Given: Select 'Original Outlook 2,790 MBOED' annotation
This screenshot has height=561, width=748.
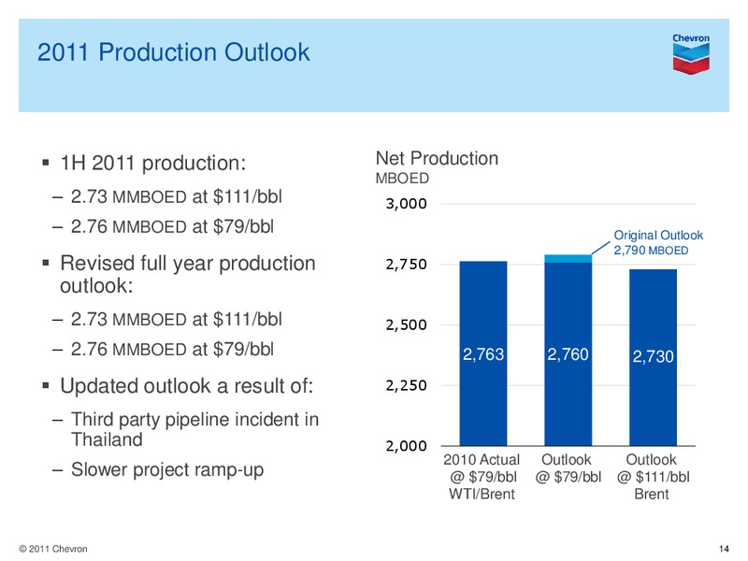Looking at the screenshot, I should tap(658, 242).
